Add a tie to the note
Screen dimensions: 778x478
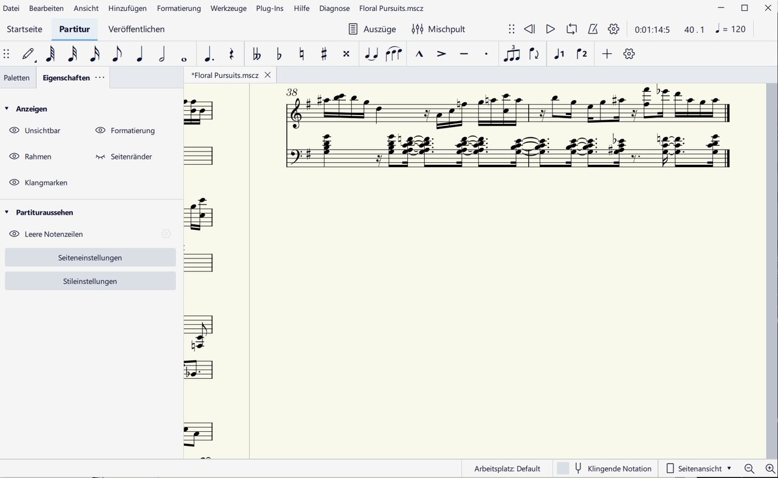[x=371, y=54]
